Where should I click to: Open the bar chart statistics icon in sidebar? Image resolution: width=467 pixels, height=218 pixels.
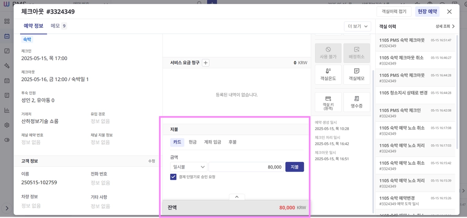[x=7, y=110]
